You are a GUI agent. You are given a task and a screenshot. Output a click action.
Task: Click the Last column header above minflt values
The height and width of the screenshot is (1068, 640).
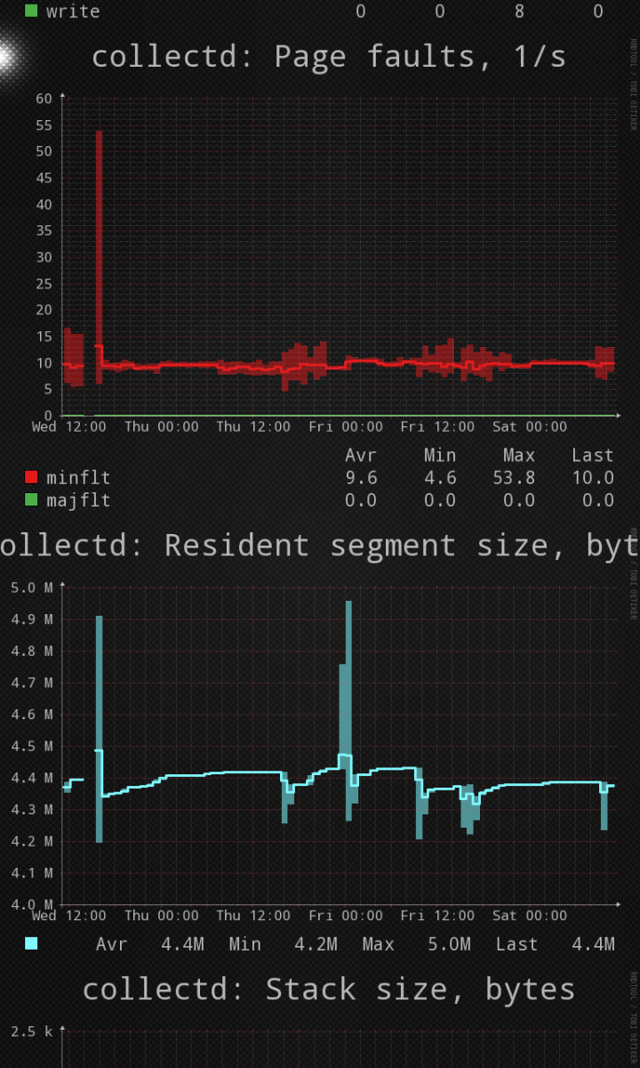(x=592, y=456)
